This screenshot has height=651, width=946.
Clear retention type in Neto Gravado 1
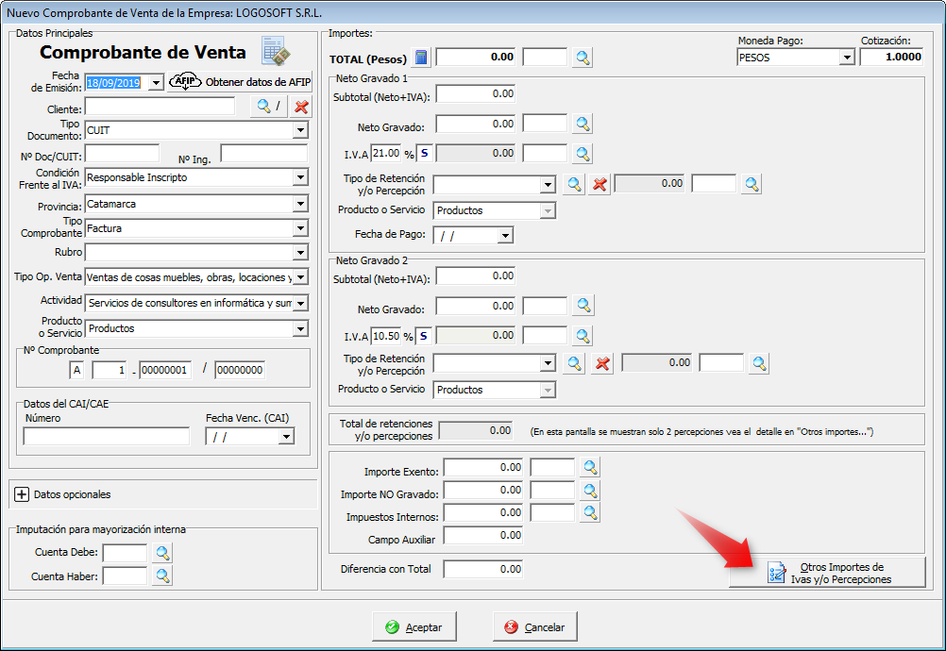[599, 184]
